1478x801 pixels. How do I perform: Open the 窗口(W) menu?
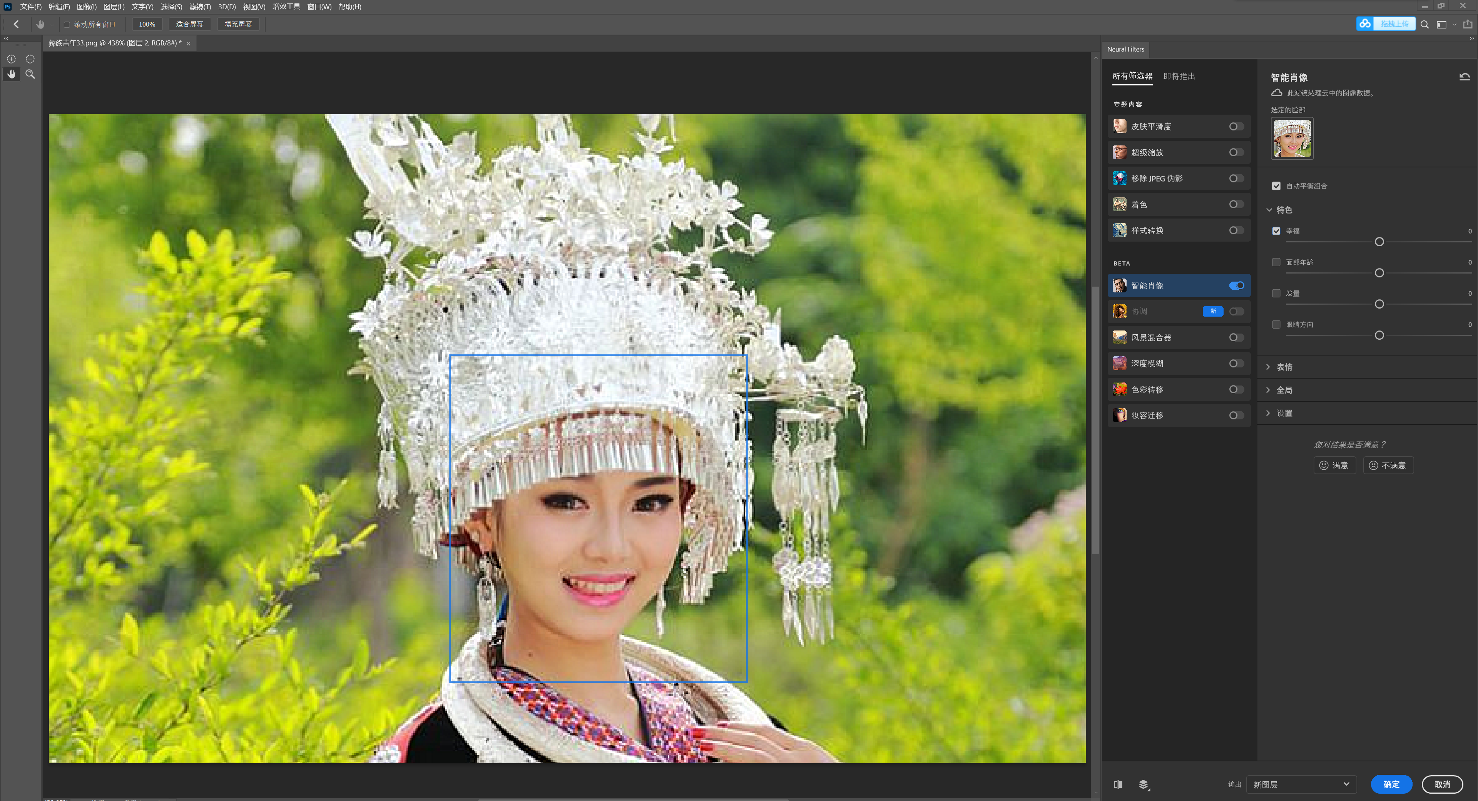pyautogui.click(x=319, y=7)
